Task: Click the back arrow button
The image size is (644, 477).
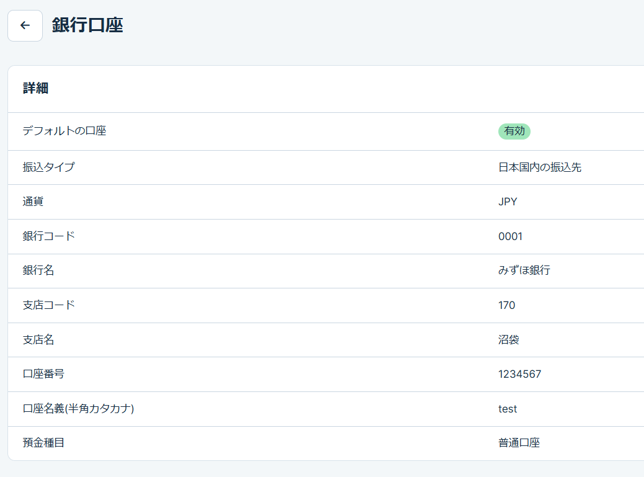Action: (25, 25)
